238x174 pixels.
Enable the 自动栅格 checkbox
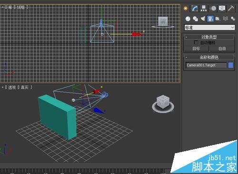196,42
